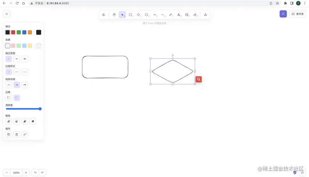Select the Insert image tool
The width and height of the screenshot is (309, 177).
(187, 15)
